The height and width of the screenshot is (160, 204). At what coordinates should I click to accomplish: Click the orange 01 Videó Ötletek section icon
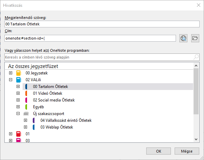click(x=26, y=93)
